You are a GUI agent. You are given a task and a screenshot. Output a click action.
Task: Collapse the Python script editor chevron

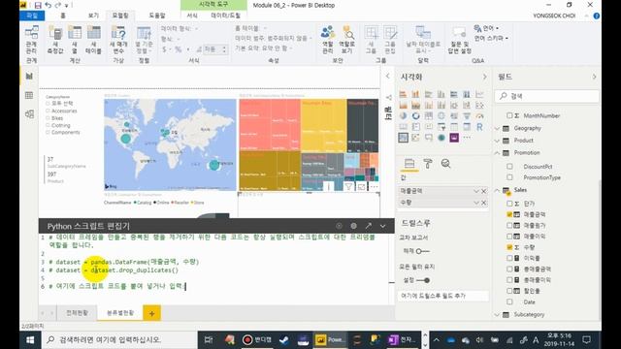click(382, 226)
